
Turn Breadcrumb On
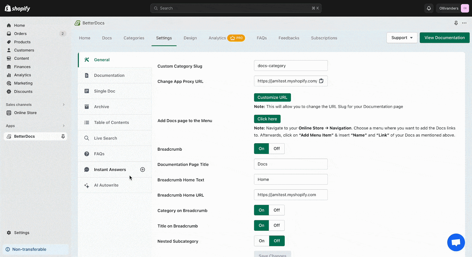click(261, 149)
